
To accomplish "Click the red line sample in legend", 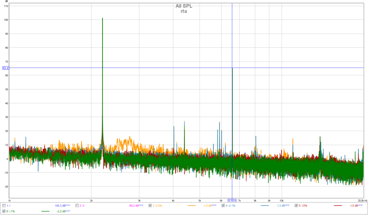I will tap(338, 206).
